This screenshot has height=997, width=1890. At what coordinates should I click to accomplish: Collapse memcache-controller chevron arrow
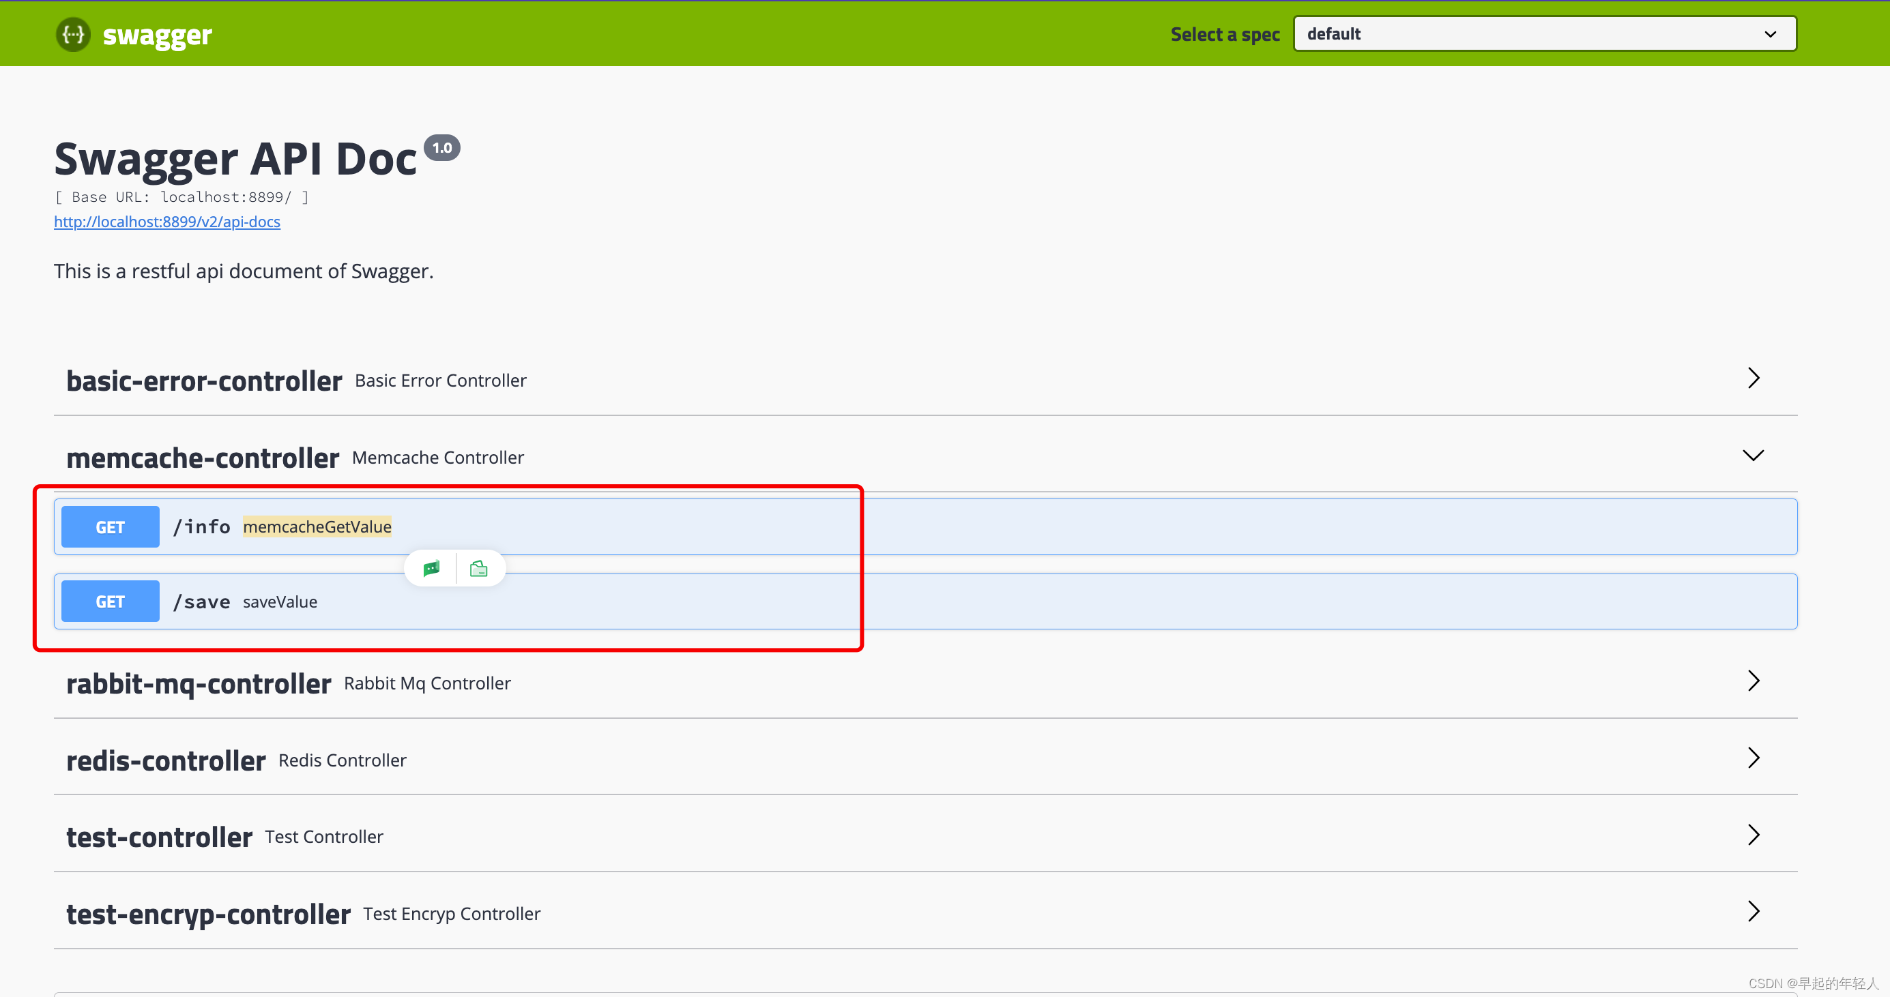click(x=1754, y=456)
